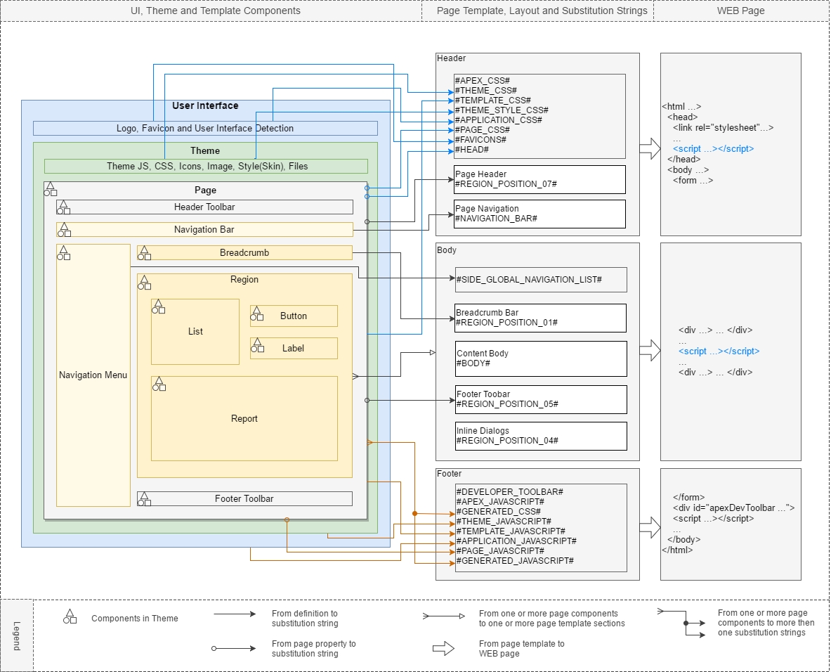831x672 pixels.
Task: Click the User Interface title
Action: pyautogui.click(x=205, y=105)
